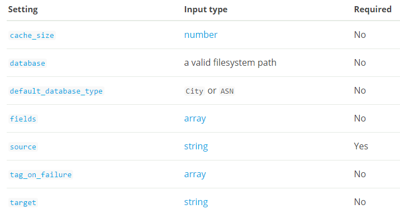Open the fields setting link
This screenshot has width=400, height=214.
click(23, 119)
